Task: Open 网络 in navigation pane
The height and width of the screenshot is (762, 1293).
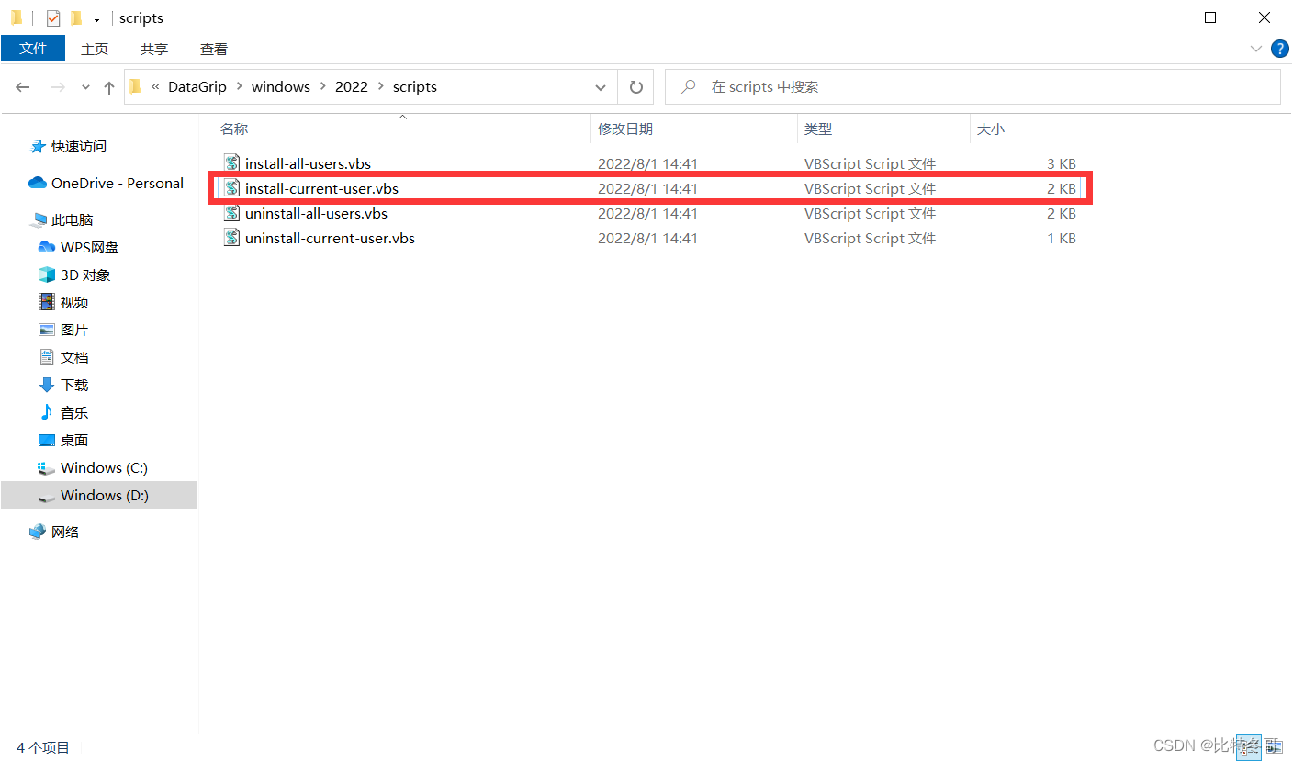Action: pyautogui.click(x=64, y=532)
